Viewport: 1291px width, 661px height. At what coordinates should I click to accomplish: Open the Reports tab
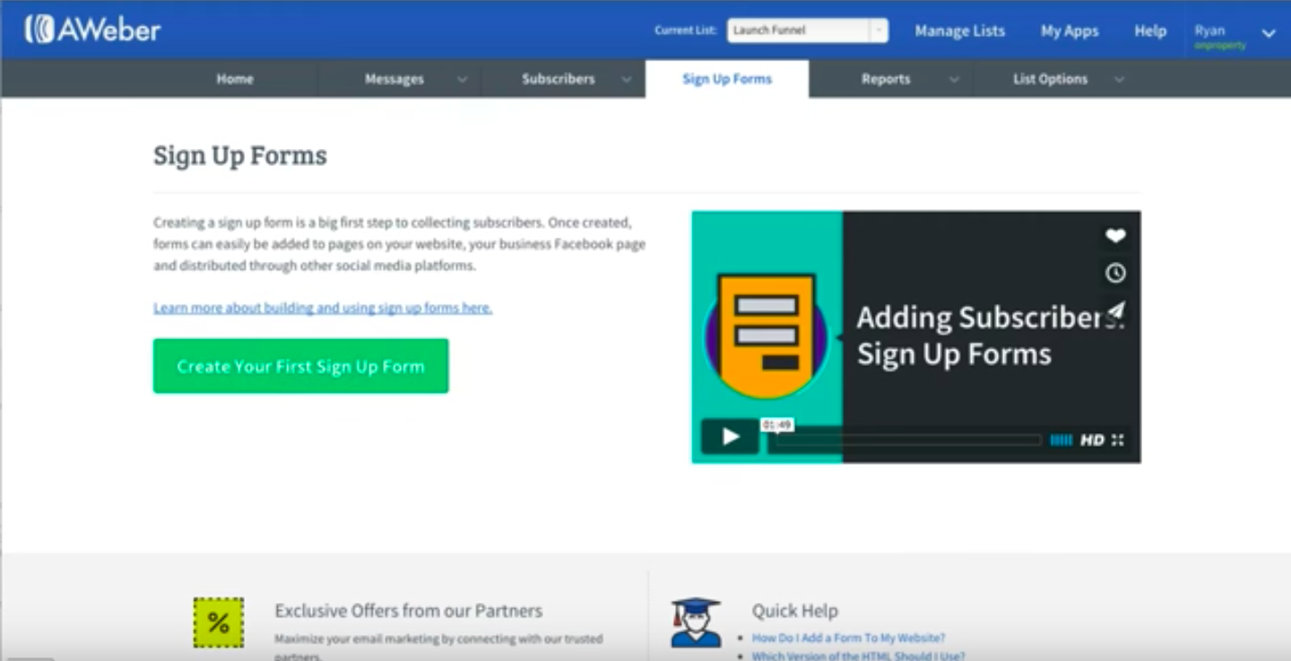point(886,79)
